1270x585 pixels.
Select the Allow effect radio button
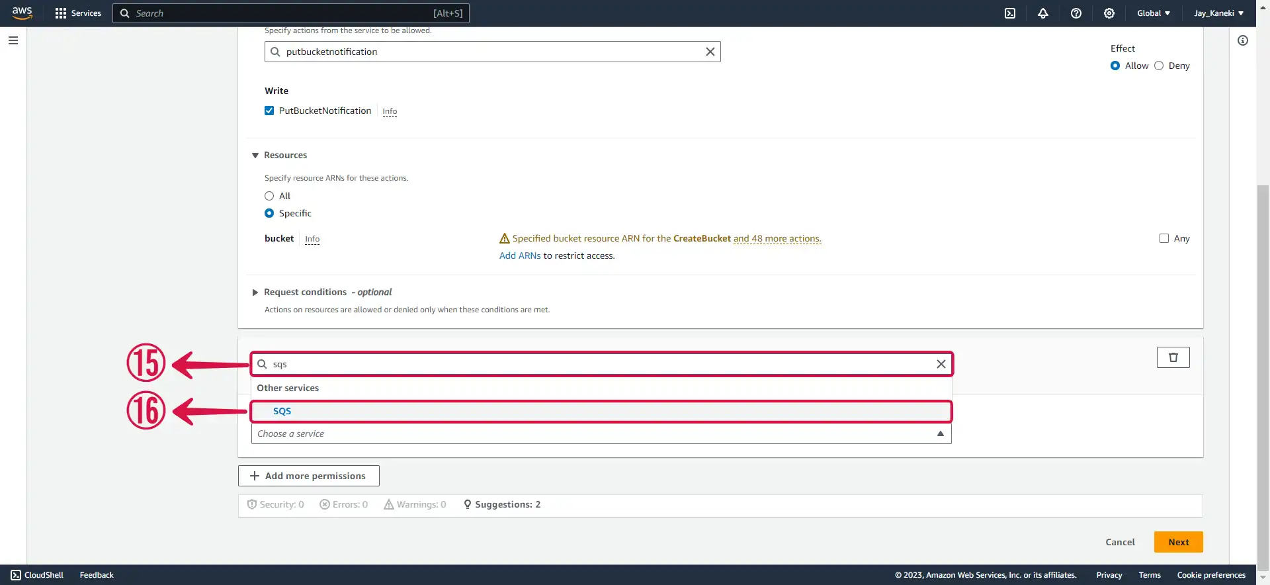(1115, 66)
